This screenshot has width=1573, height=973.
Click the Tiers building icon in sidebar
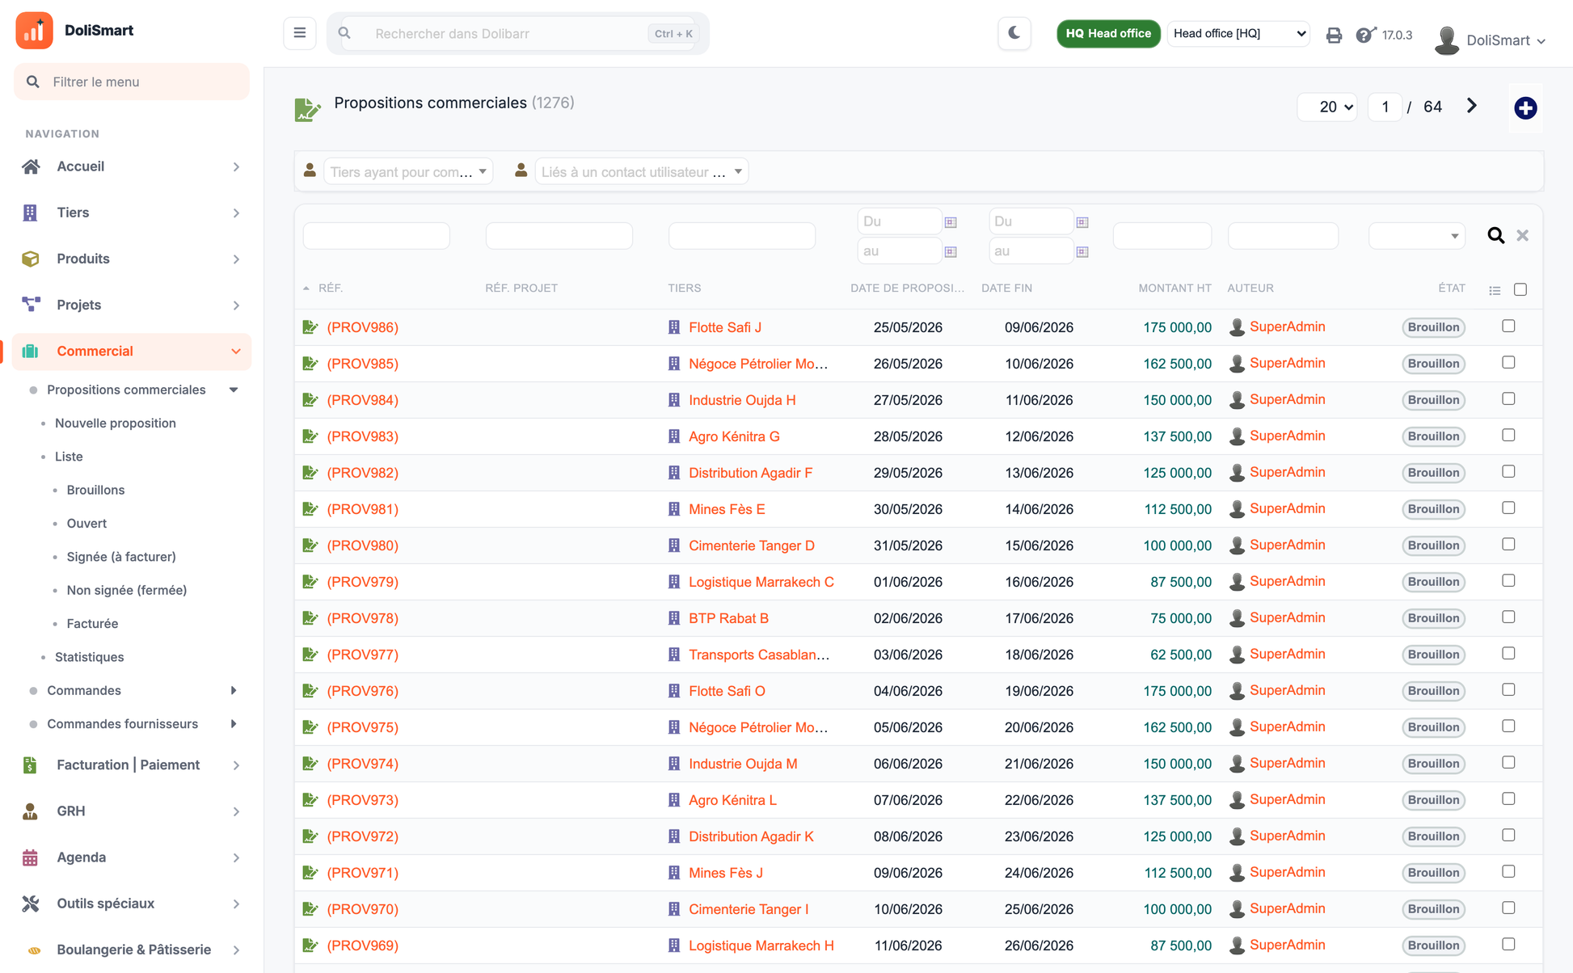point(30,213)
